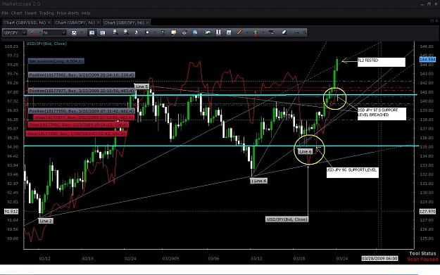Click the USD JPY 97.5 SUPPORT LEVEL BREACHED note
This screenshot has width=440, height=275.
coord(382,114)
